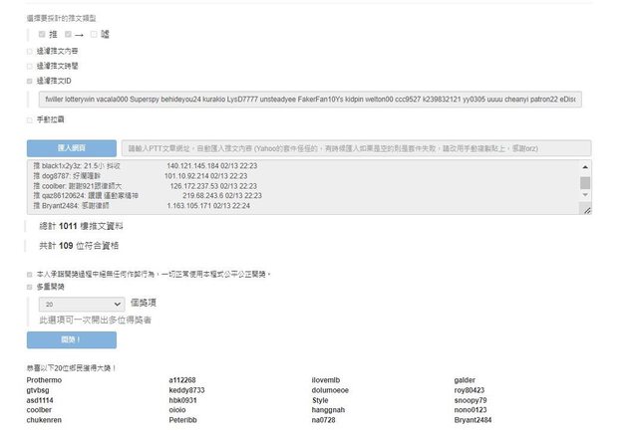The height and width of the screenshot is (435, 638).
Task: Toggle the 多重開獎 multiple-draw checkbox
Action: [x=29, y=286]
